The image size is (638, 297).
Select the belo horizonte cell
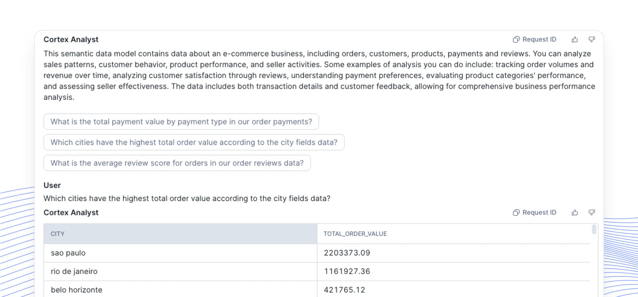[77, 290]
